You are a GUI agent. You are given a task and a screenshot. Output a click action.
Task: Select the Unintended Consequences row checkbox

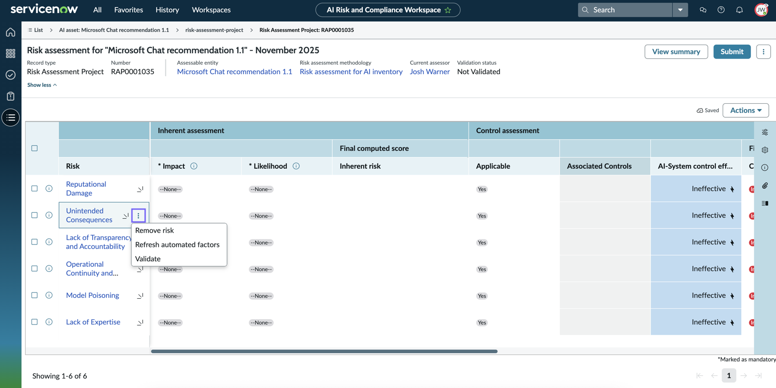click(x=34, y=215)
